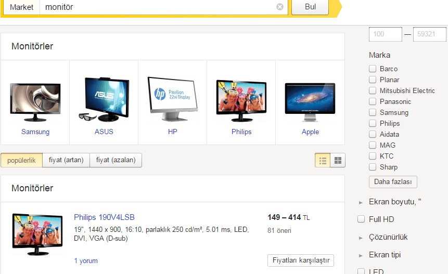The image size is (448, 274).
Task: Switch to list view layout
Action: point(323,161)
